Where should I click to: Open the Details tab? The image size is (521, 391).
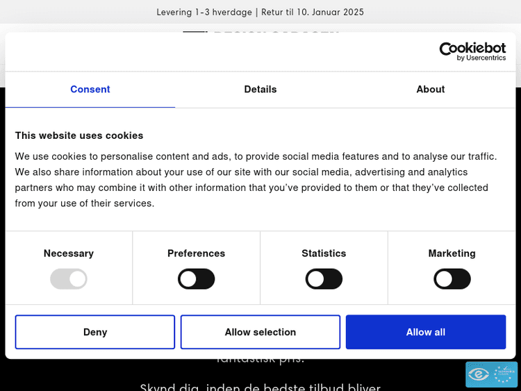[x=260, y=90]
